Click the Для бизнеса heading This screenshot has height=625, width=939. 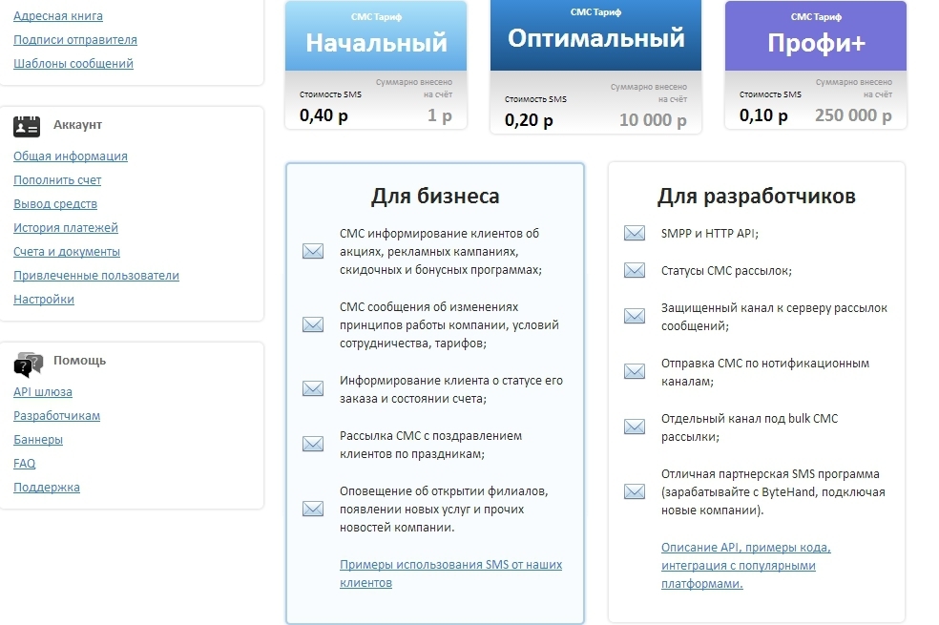pos(435,197)
